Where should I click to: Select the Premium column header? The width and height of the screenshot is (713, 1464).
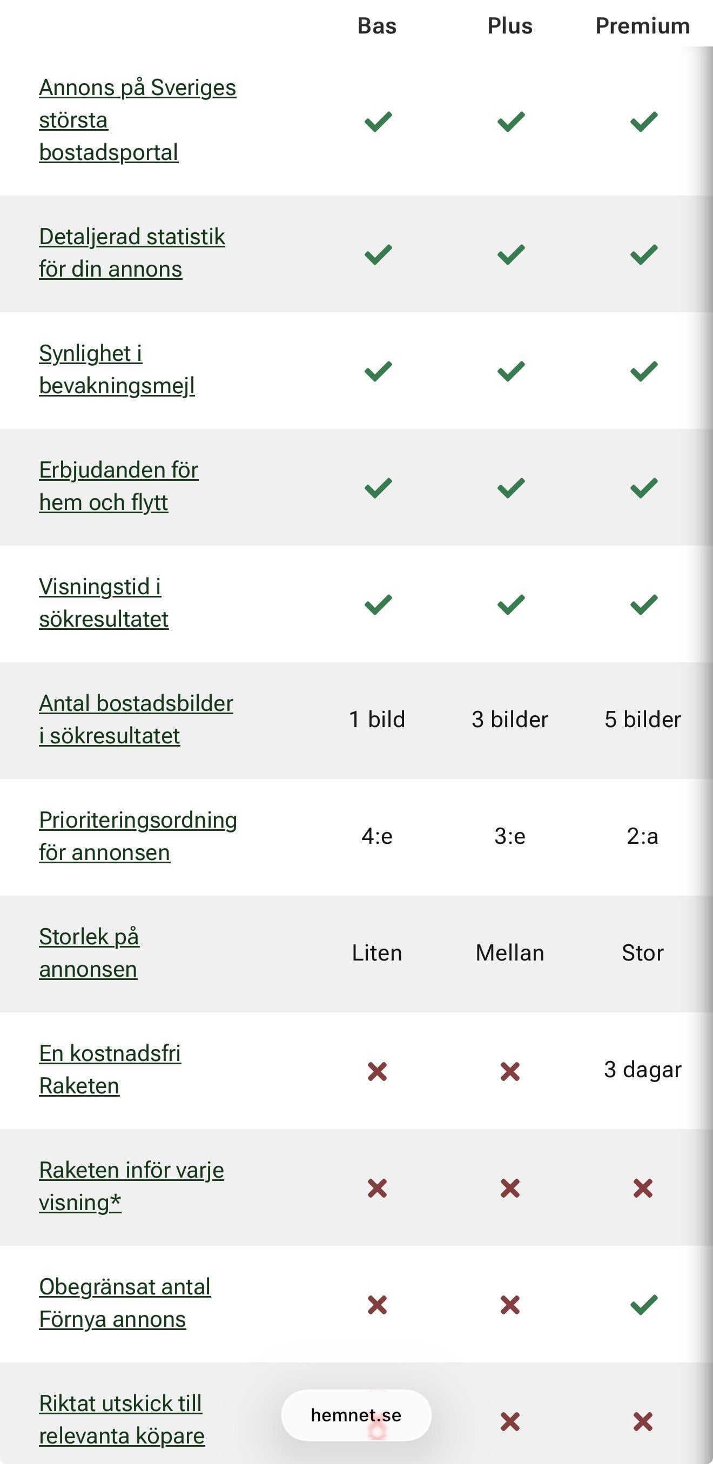click(x=643, y=25)
